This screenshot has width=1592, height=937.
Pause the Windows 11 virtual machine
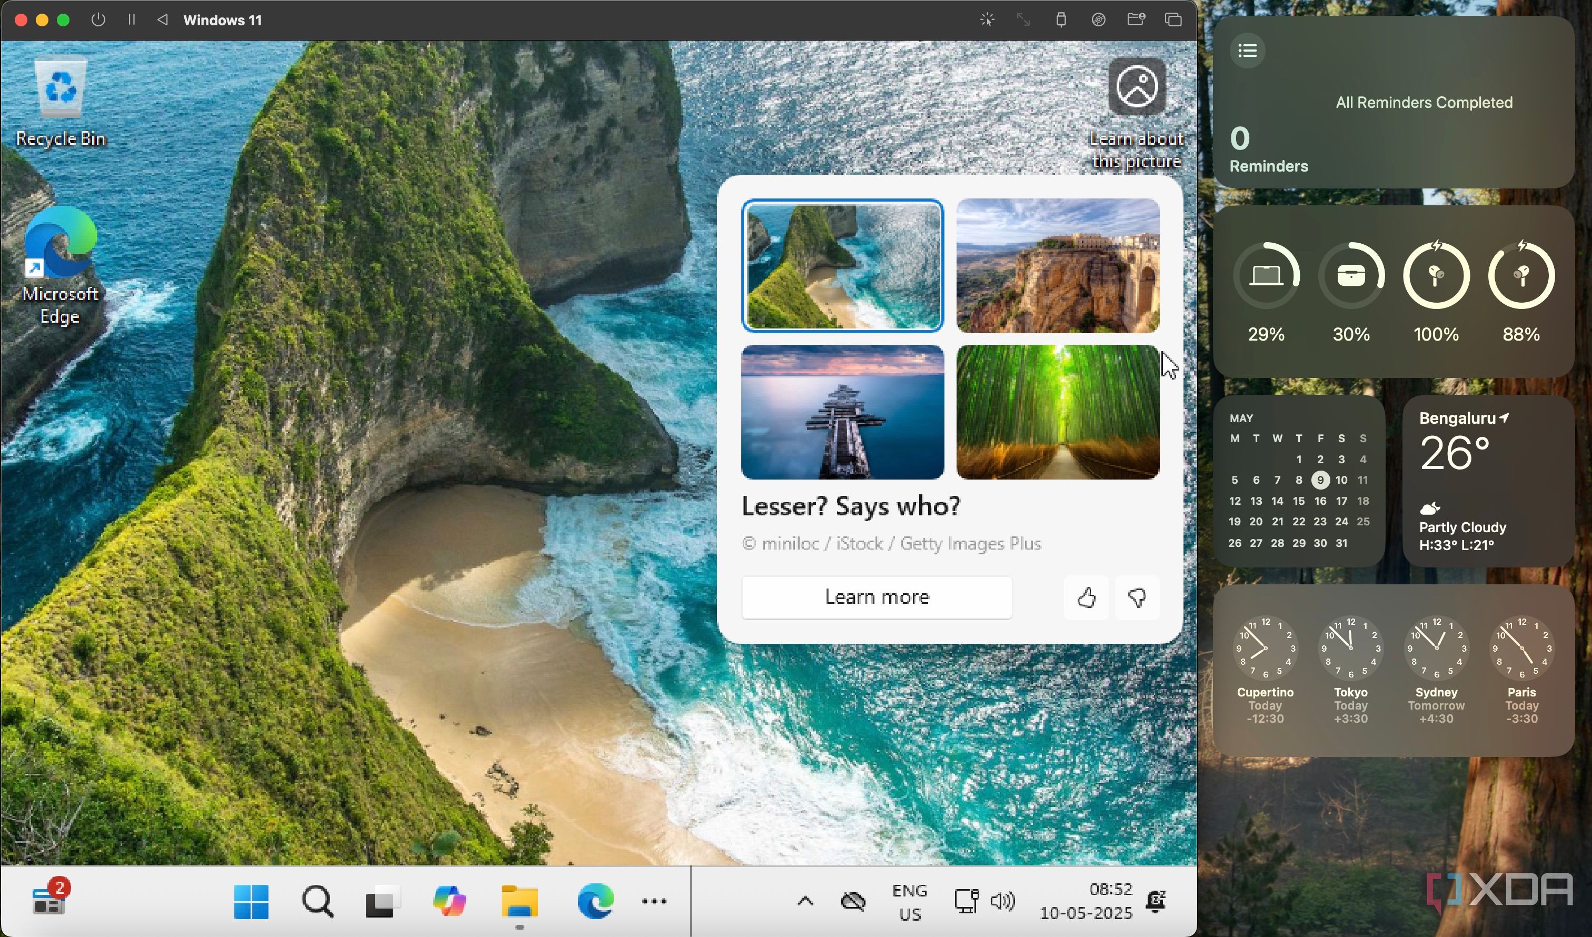pyautogui.click(x=132, y=19)
